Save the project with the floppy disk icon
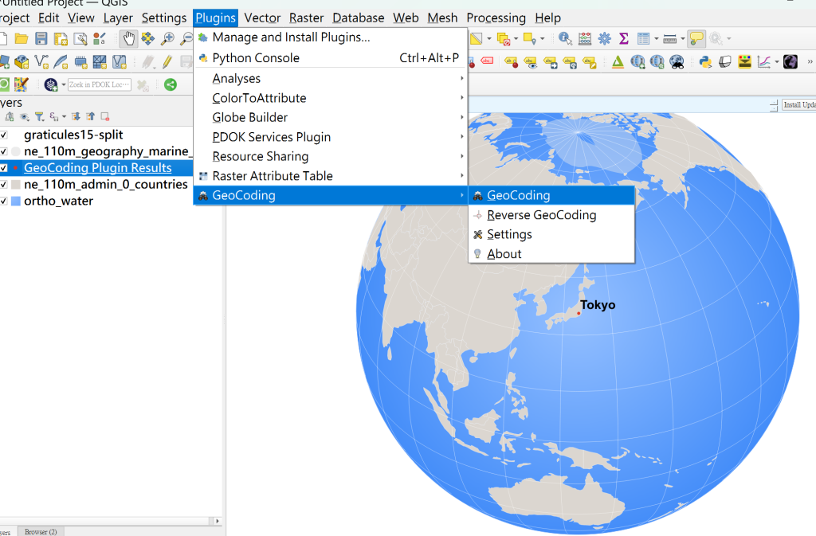Image resolution: width=816 pixels, height=536 pixels. [x=41, y=38]
